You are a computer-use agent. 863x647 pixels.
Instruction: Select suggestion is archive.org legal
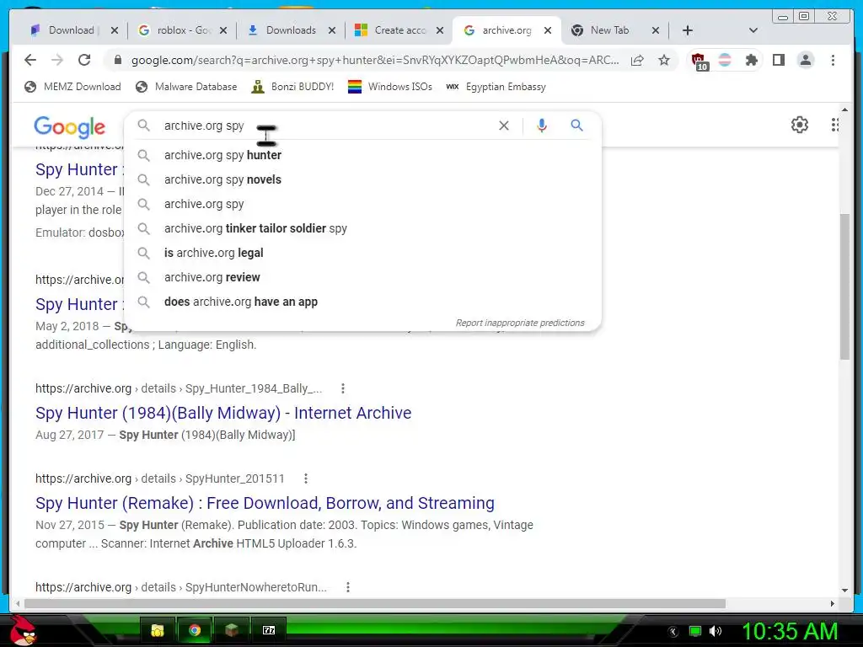[x=363, y=253]
